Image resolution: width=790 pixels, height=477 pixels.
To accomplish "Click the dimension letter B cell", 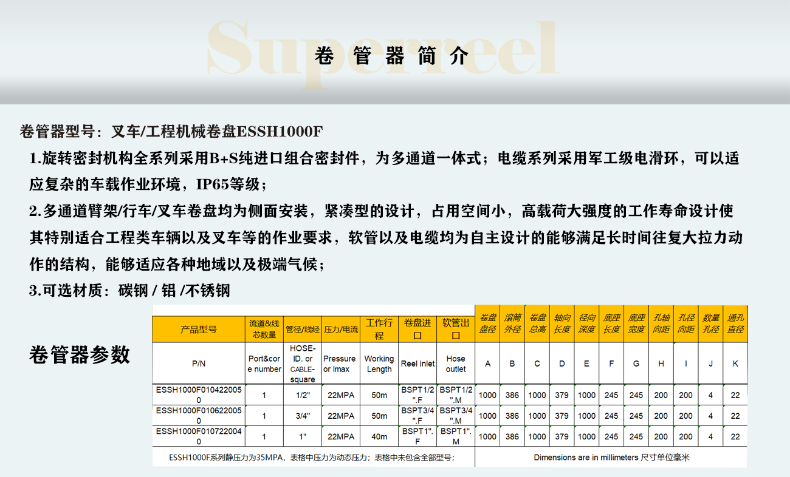I will [x=512, y=364].
